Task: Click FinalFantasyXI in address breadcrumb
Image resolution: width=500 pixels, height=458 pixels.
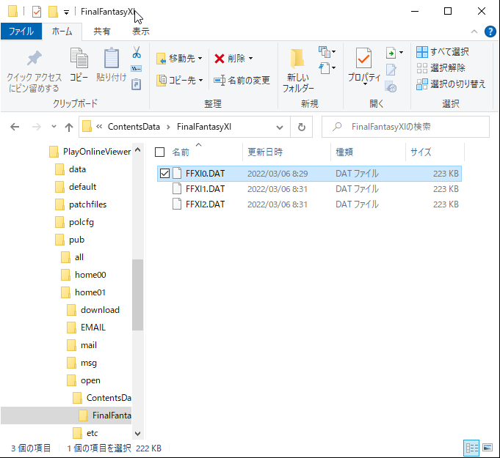Action: (204, 127)
